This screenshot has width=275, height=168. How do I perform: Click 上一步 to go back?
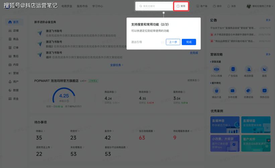click(173, 42)
